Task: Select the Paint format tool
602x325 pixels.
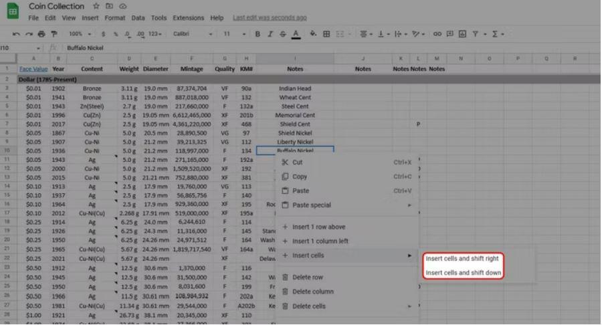Action: 54,33
